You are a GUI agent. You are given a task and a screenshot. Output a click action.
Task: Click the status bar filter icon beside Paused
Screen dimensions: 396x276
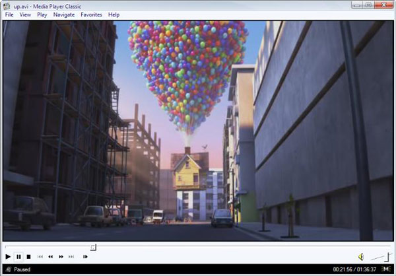9,269
